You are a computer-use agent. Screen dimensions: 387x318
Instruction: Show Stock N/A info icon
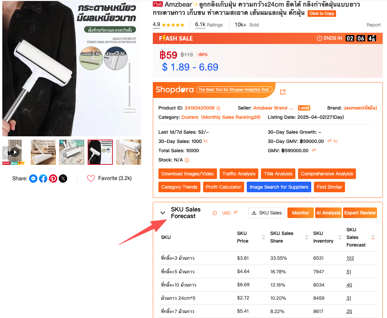187,160
